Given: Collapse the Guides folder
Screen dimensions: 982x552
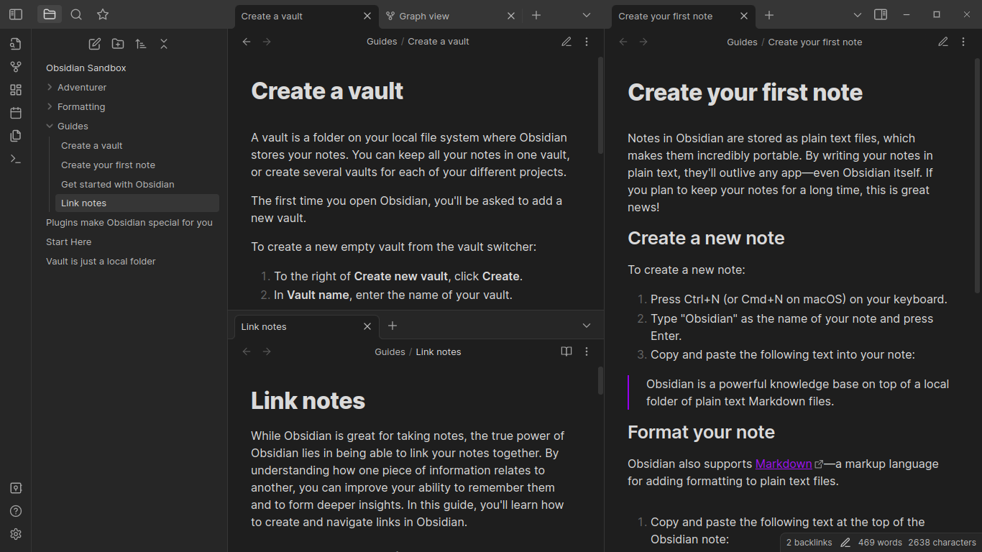Looking at the screenshot, I should click(x=72, y=126).
